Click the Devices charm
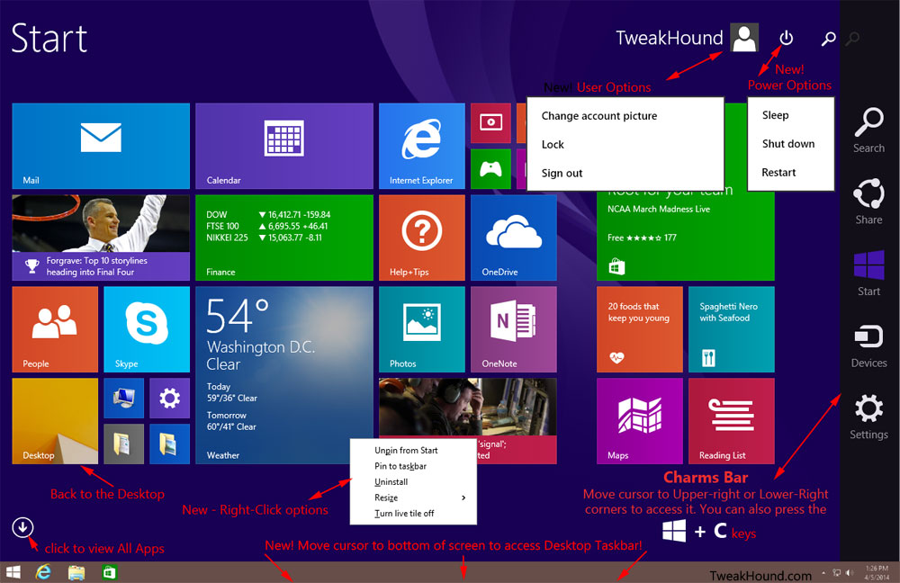This screenshot has height=583, width=900. coord(869,345)
